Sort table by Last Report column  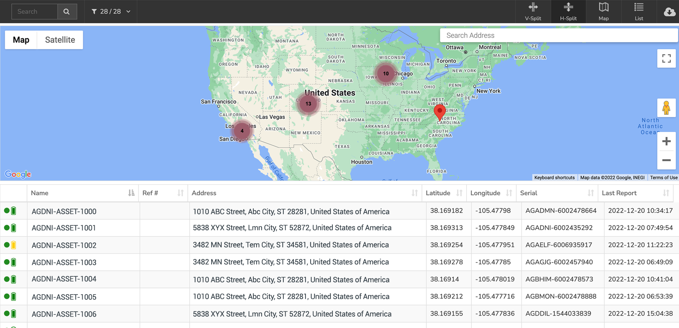tap(666, 193)
